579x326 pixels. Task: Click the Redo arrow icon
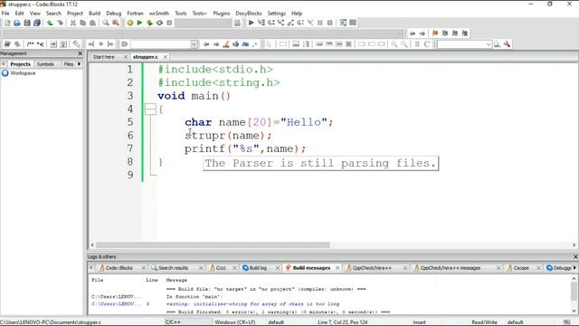click(60, 23)
